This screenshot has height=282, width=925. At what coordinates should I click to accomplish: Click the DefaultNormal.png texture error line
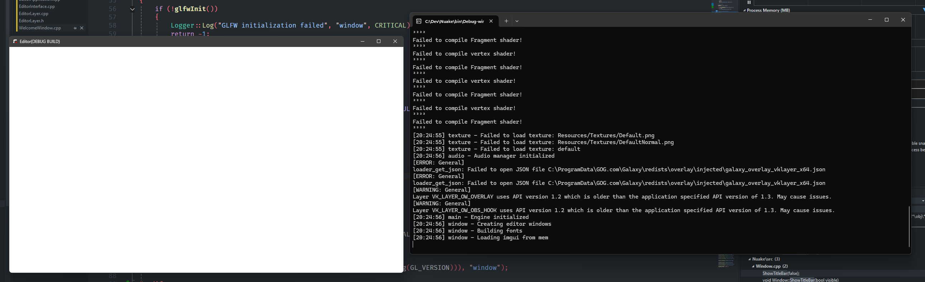[x=543, y=142]
